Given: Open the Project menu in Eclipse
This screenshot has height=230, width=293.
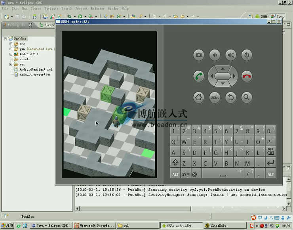Looking at the screenshot, I should point(82,8).
